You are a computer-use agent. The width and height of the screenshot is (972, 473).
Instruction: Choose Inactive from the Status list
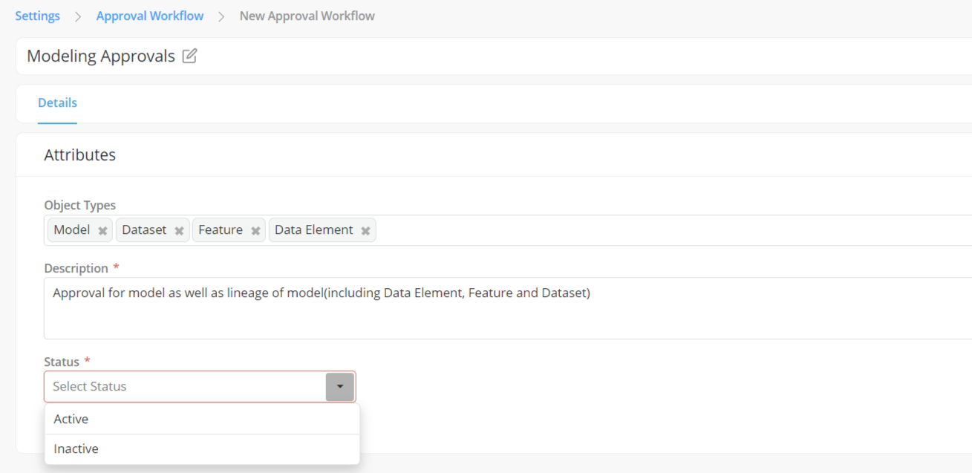(x=76, y=449)
